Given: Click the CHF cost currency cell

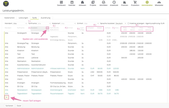Looking at the screenshot, I should [x=92, y=75].
